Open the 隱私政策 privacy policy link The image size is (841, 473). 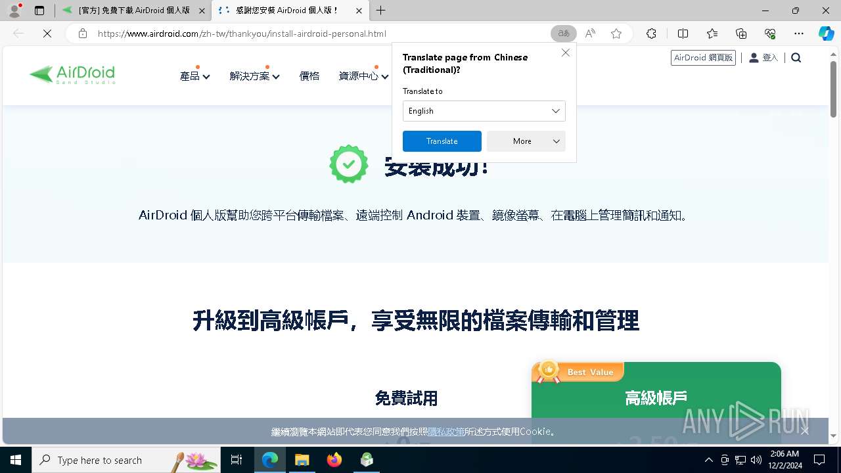[x=446, y=432]
